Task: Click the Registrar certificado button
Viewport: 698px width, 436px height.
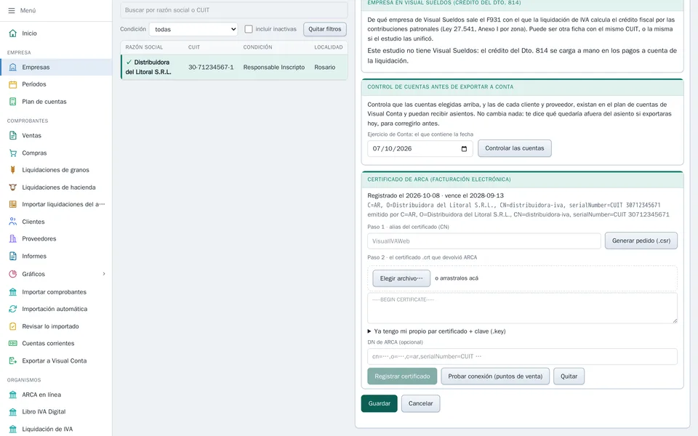Action: [402, 376]
